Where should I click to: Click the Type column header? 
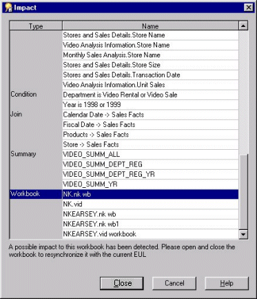coord(36,26)
